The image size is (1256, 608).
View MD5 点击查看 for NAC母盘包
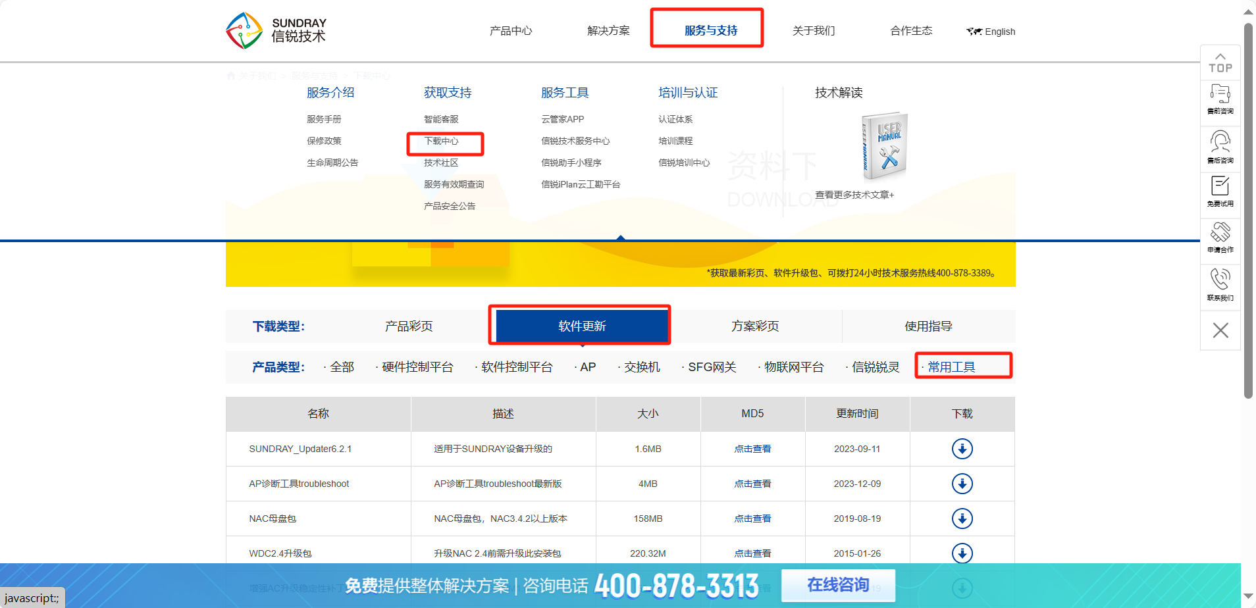tap(752, 519)
